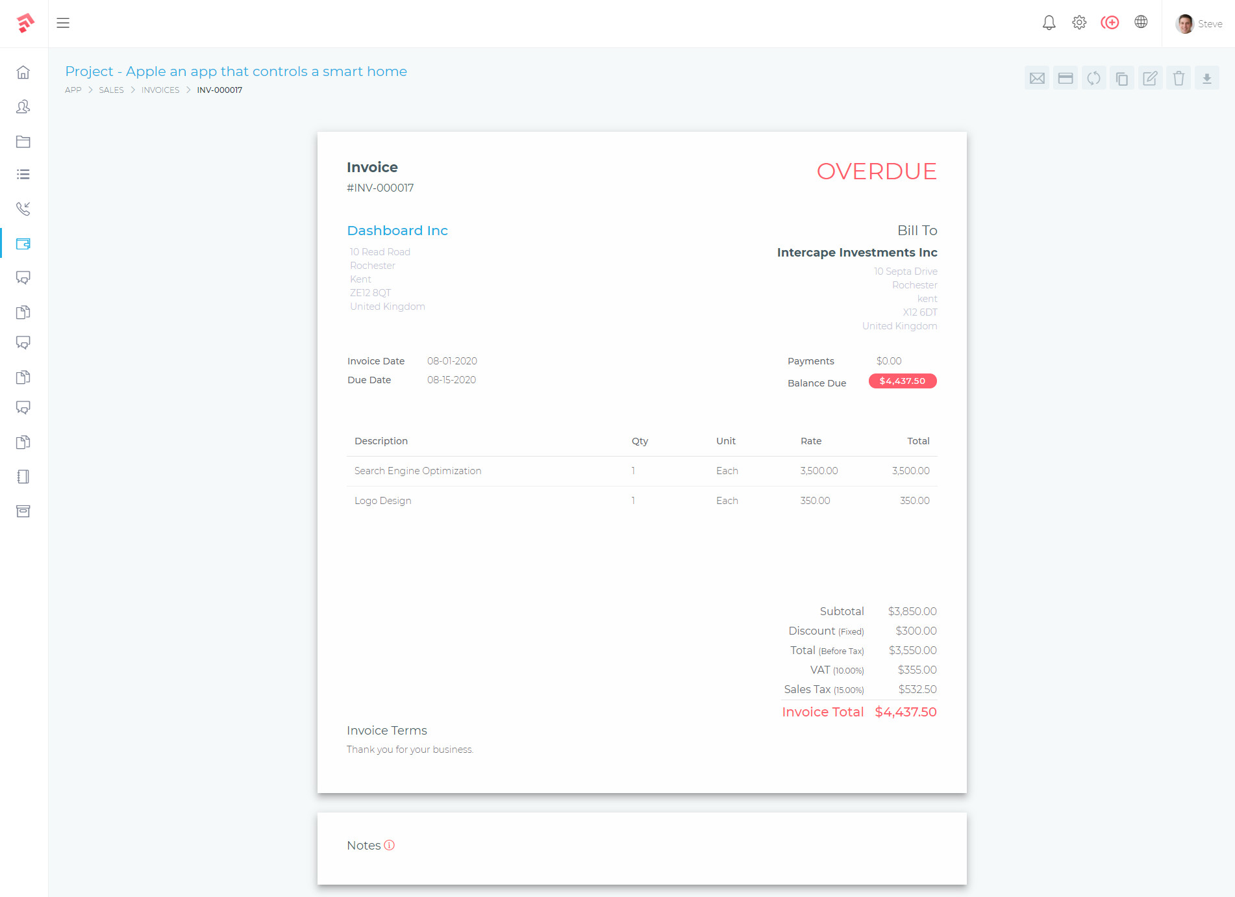The image size is (1235, 897).
Task: Create a new record with the red plus icon
Action: click(x=1110, y=22)
